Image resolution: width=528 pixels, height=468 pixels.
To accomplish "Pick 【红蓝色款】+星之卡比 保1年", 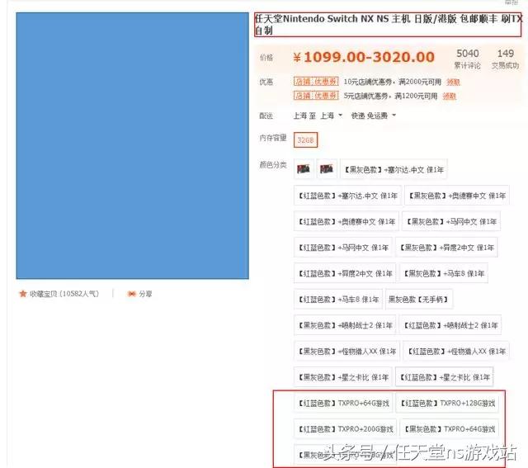I will click(x=445, y=377).
